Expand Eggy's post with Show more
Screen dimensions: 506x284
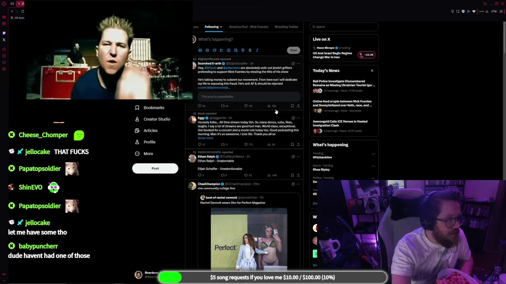click(205, 138)
